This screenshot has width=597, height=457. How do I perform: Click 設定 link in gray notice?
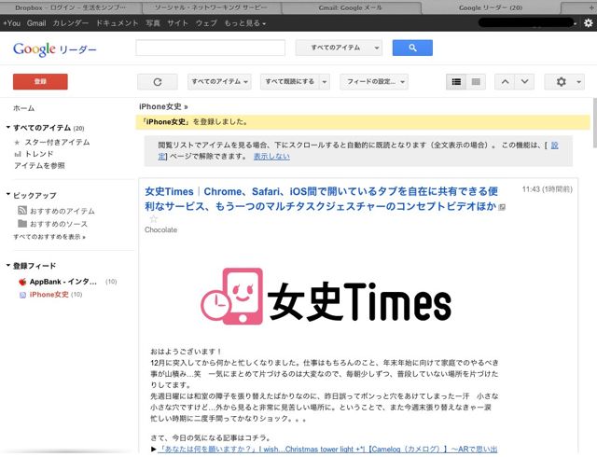(554, 145)
